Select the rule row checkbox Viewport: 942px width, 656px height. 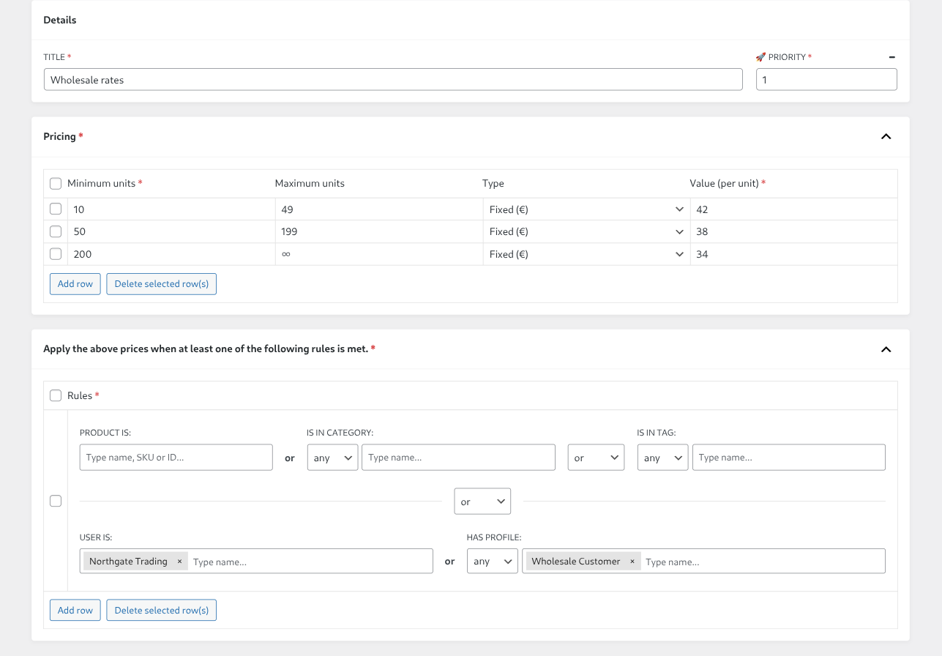click(x=56, y=501)
